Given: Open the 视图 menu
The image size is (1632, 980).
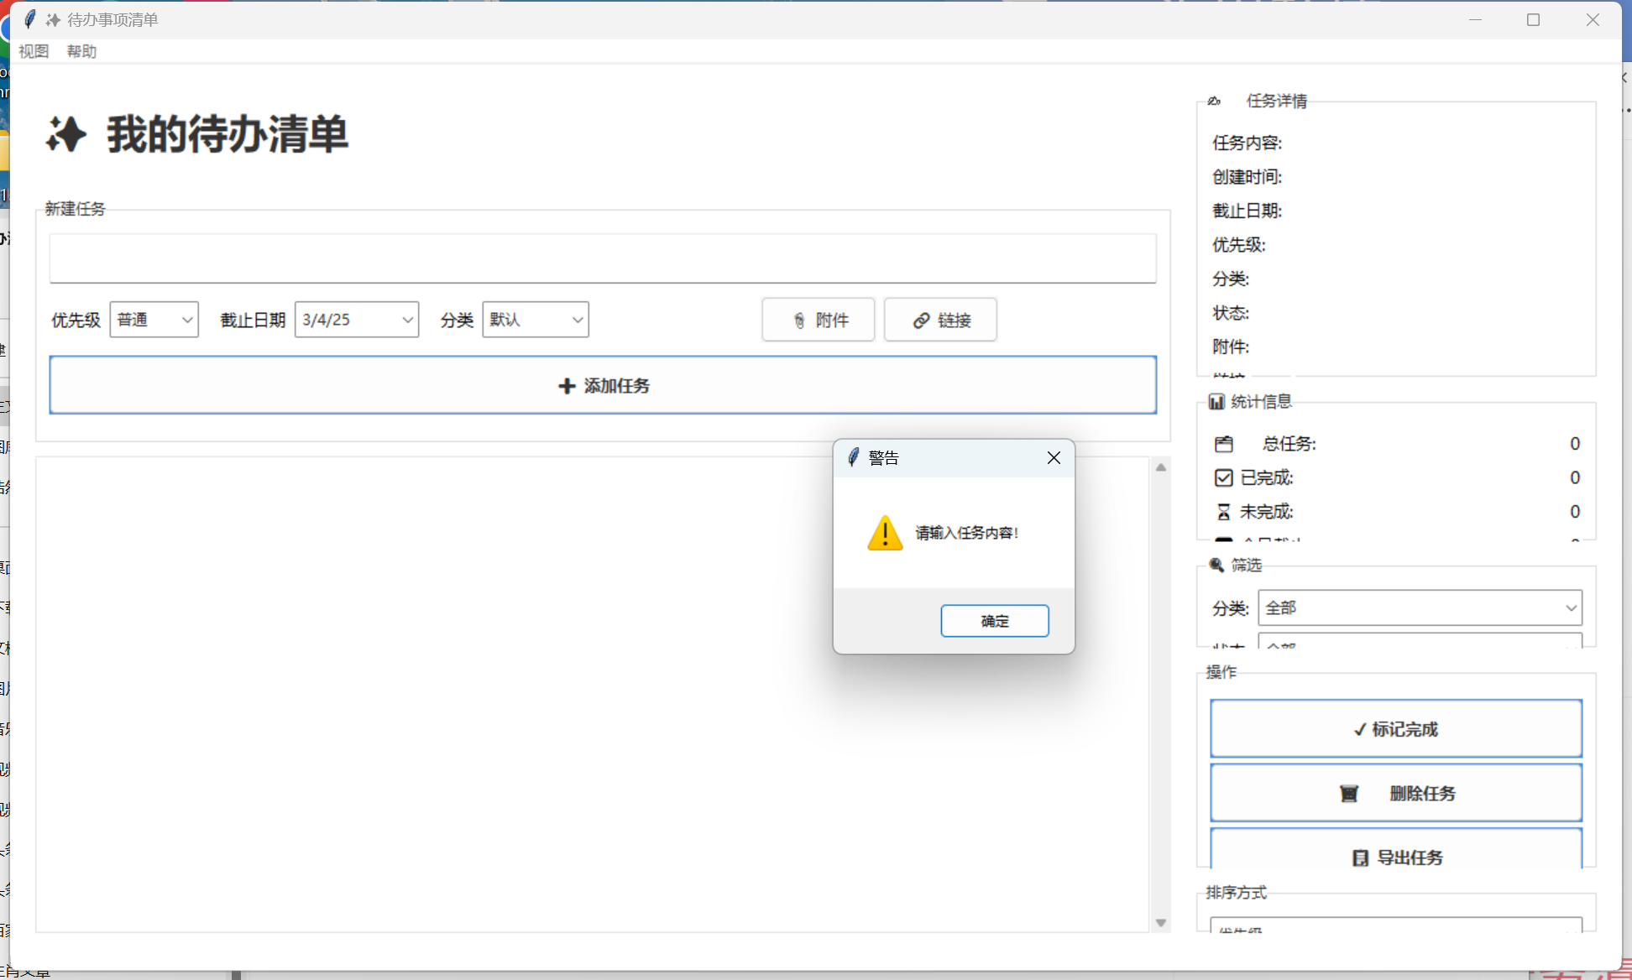Looking at the screenshot, I should pos(34,51).
